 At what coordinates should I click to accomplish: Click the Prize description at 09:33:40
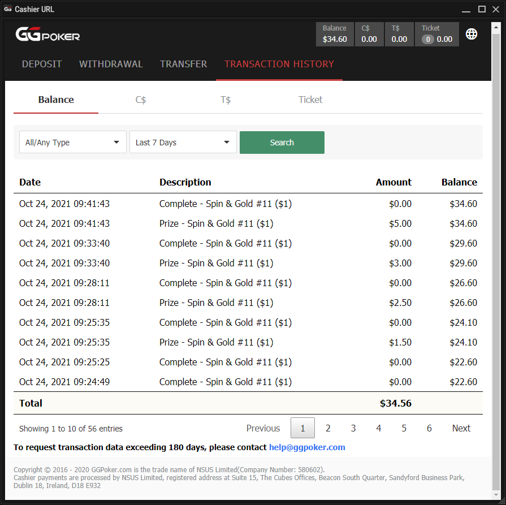point(216,263)
